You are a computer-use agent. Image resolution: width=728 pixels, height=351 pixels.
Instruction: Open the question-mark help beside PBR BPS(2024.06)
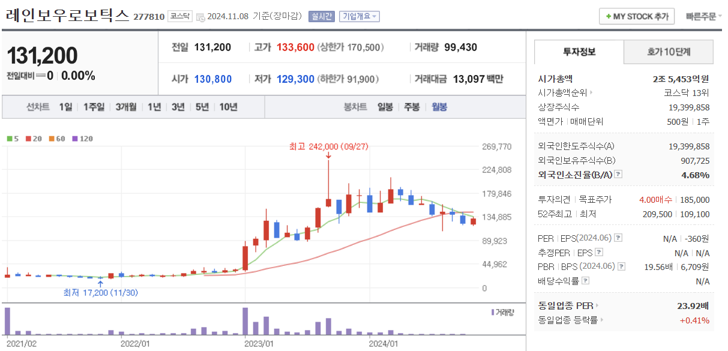tap(621, 266)
